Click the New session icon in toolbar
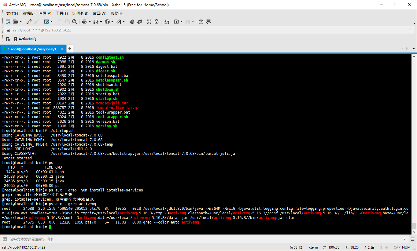The height and width of the screenshot is (251, 417). [x=8, y=22]
